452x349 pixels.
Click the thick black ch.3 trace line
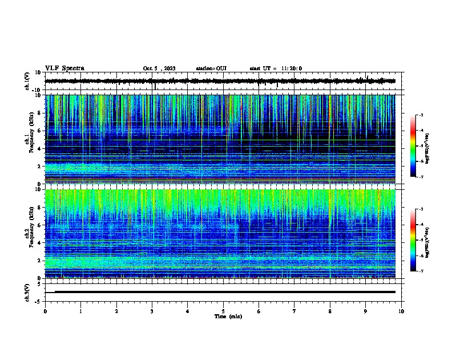click(x=225, y=292)
